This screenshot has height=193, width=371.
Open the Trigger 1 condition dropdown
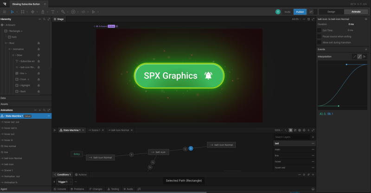pyautogui.click(x=64, y=182)
